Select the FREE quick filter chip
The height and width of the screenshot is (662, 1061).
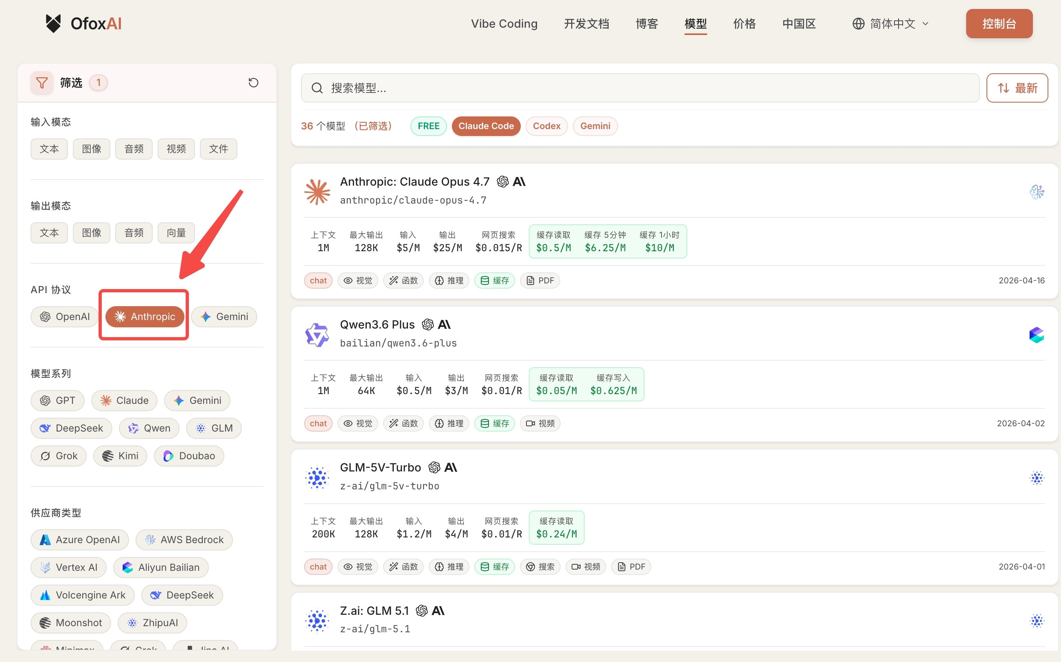429,126
